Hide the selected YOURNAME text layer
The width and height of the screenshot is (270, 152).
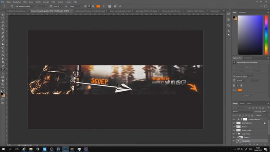(234, 141)
